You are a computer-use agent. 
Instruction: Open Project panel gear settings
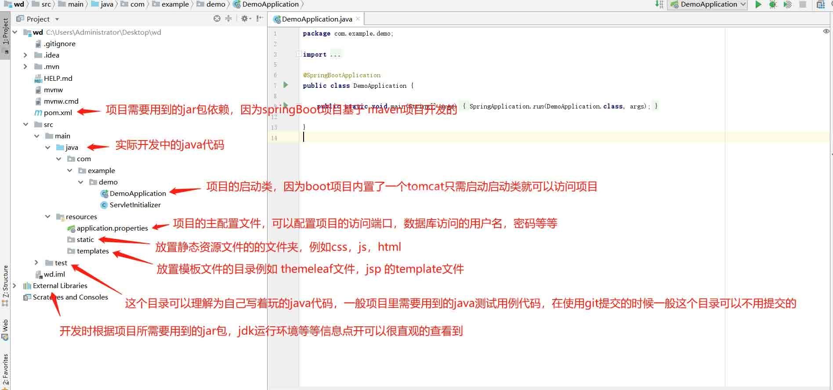coord(246,18)
